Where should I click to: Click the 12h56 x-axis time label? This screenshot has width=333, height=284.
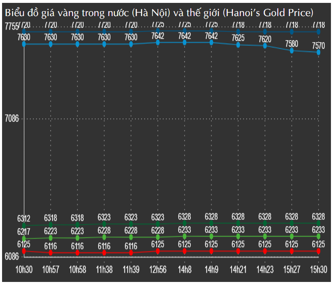158,269
